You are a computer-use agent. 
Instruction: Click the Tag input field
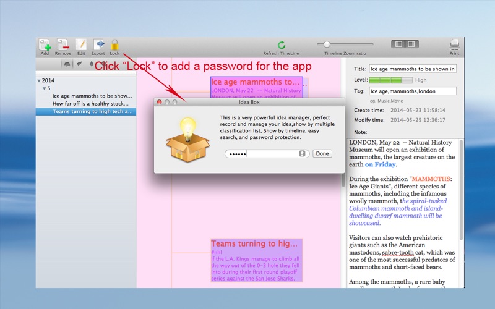point(413,91)
